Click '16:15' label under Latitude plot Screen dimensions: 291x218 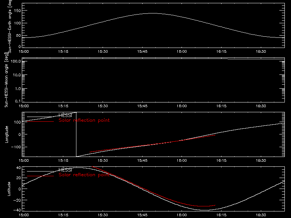pyautogui.click(x=222, y=215)
